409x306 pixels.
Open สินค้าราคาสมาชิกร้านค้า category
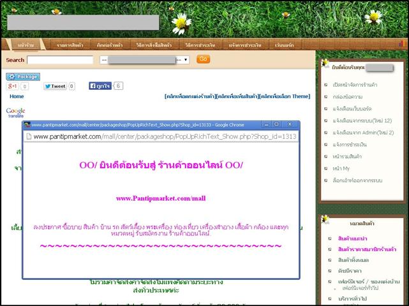point(368,249)
